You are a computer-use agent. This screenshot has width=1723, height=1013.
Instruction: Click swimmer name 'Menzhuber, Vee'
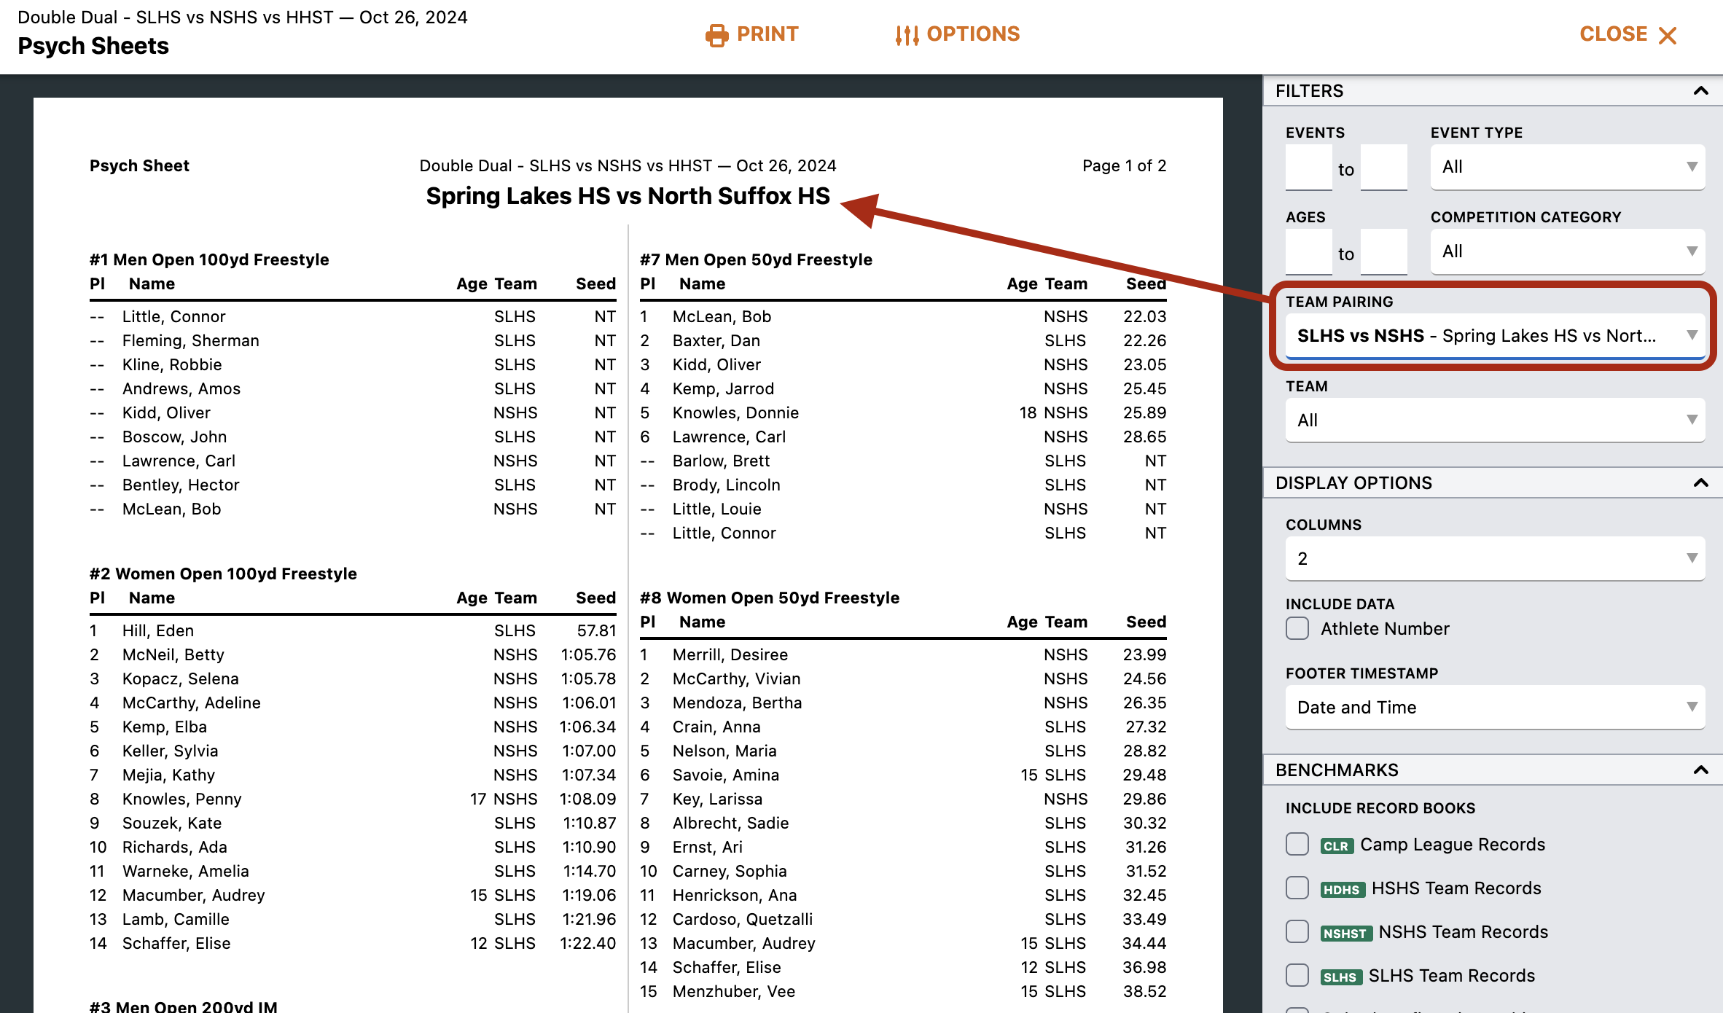tap(734, 991)
